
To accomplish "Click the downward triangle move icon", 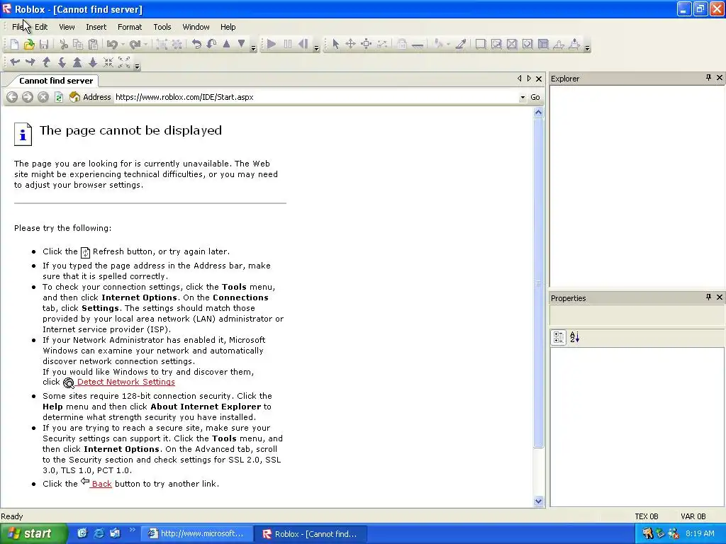I will [241, 44].
